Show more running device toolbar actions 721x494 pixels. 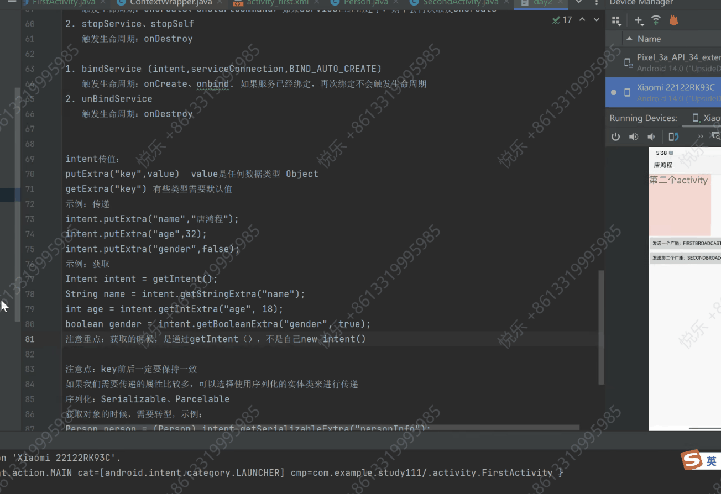[x=701, y=136]
